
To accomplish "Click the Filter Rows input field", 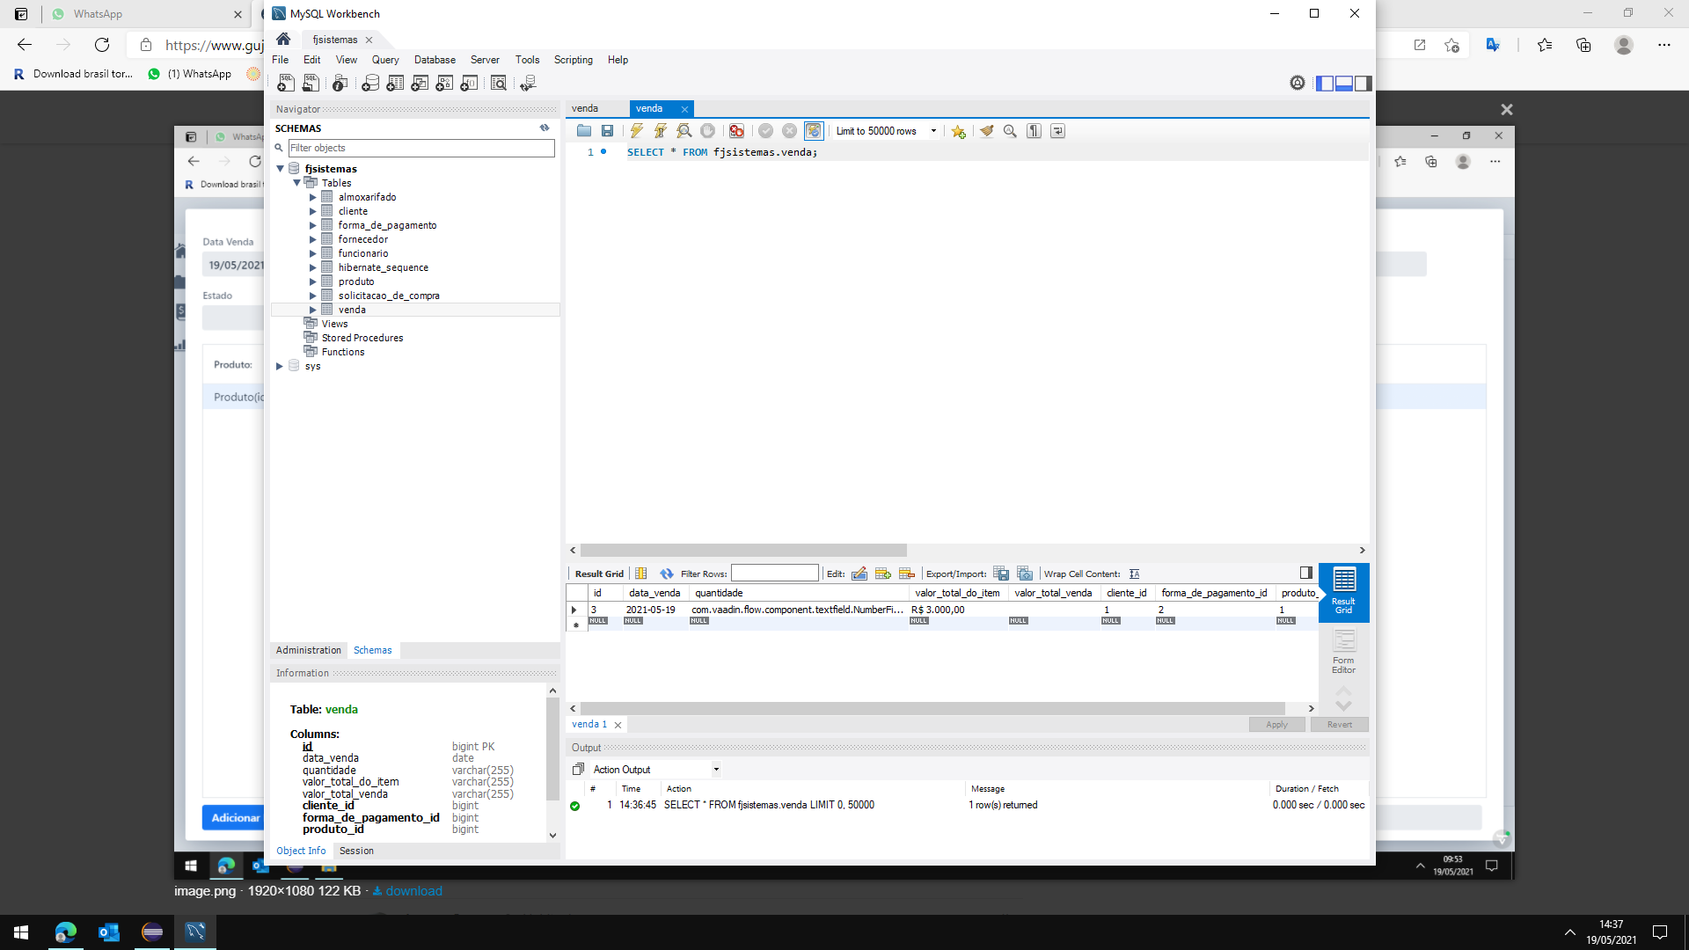I will point(775,574).
